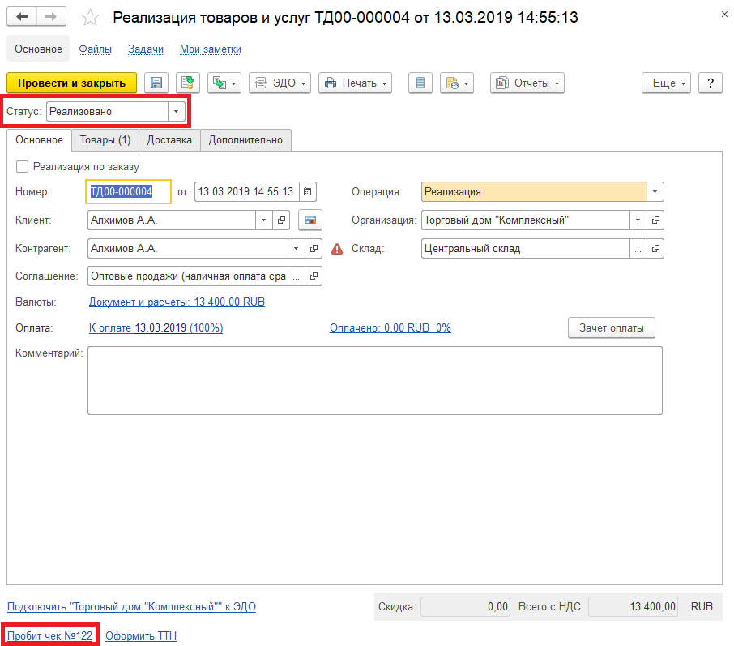Click the save document diskette icon
Screen dimensions: 734x646
156,83
